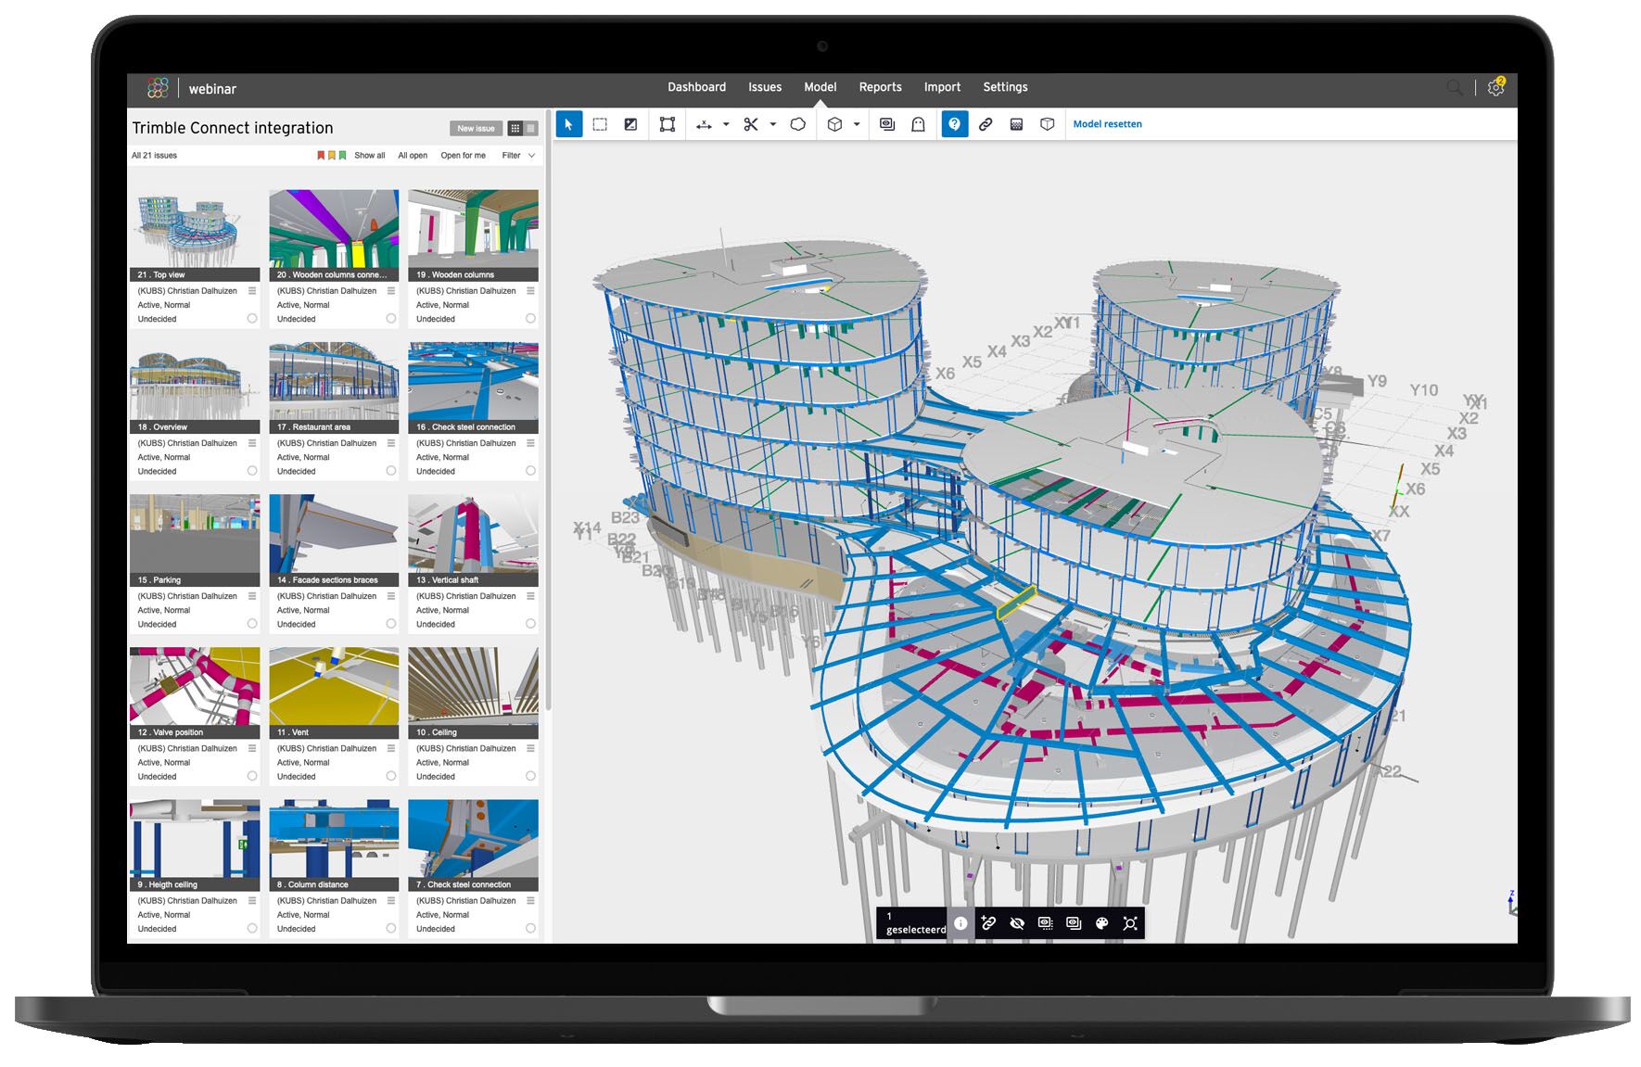Click the colorful app logo
Screen dimensions: 1641x1067
[x=158, y=88]
